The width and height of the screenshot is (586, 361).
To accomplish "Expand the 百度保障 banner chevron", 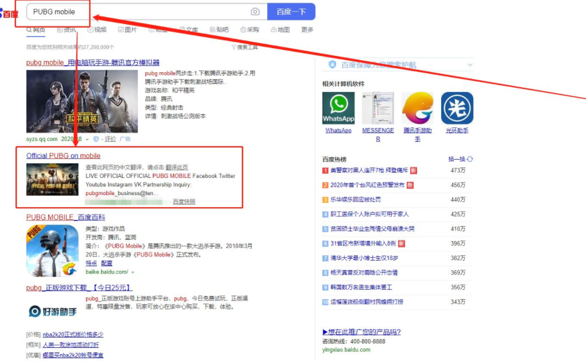I will [470, 65].
